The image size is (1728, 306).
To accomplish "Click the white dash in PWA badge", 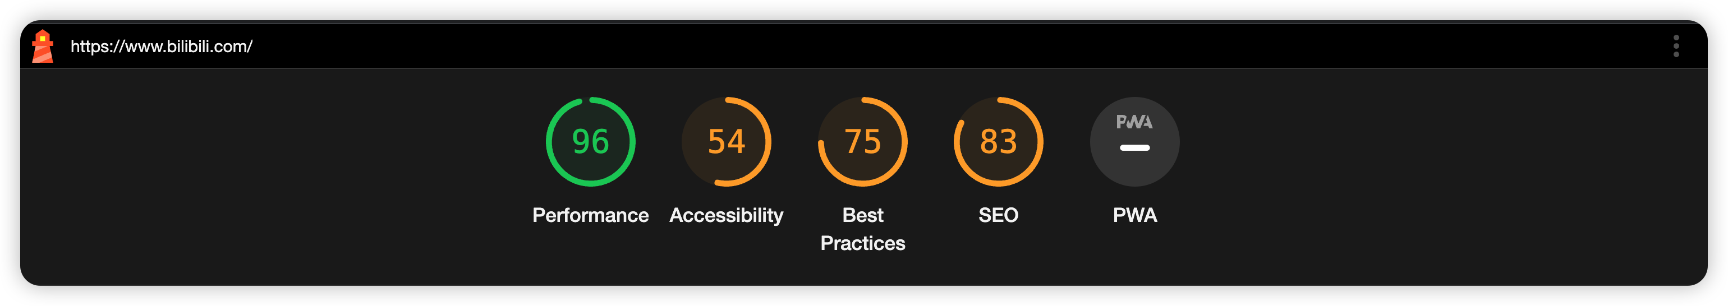I will pyautogui.click(x=1134, y=148).
